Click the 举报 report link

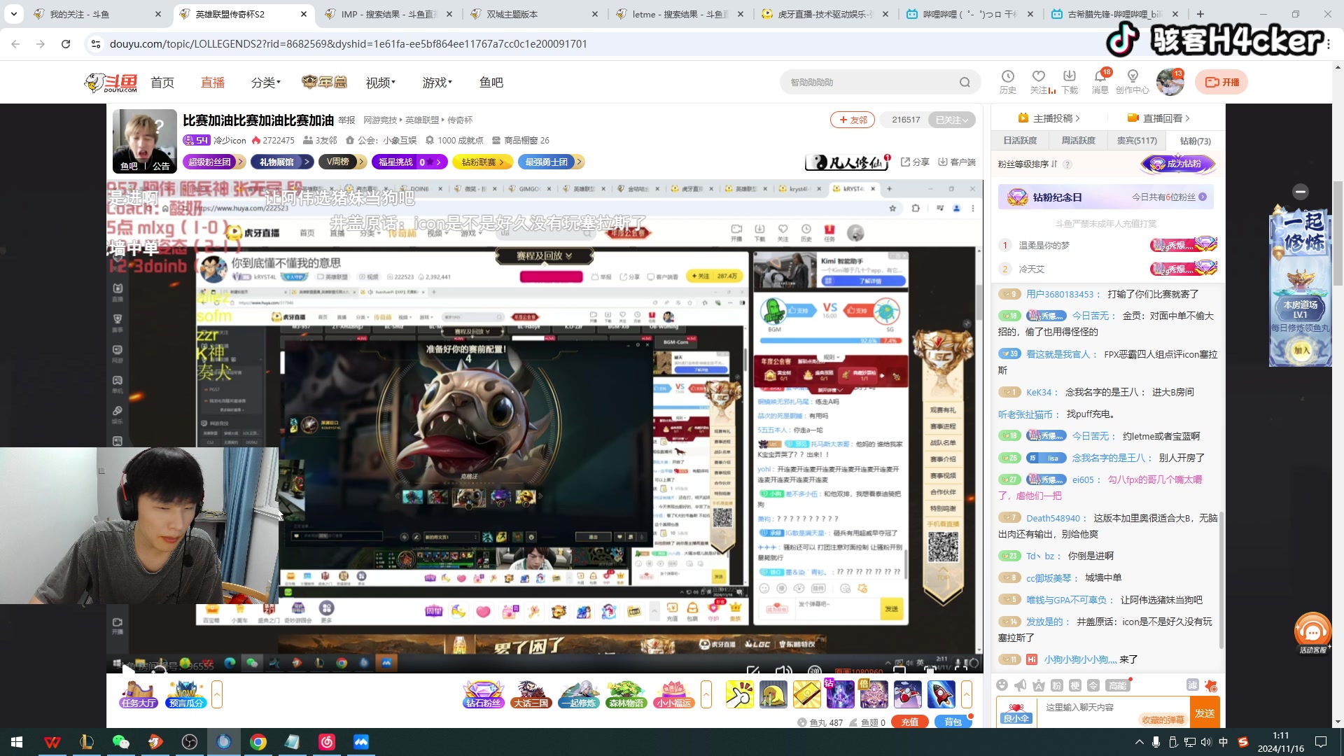(346, 120)
